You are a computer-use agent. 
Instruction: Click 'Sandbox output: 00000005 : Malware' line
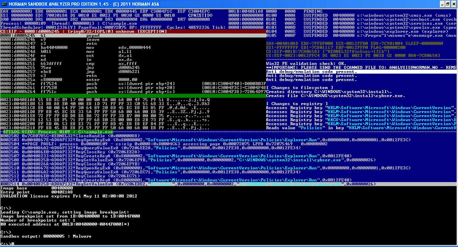(46, 236)
